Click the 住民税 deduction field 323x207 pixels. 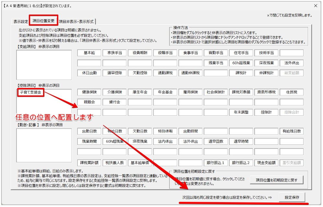(292, 92)
